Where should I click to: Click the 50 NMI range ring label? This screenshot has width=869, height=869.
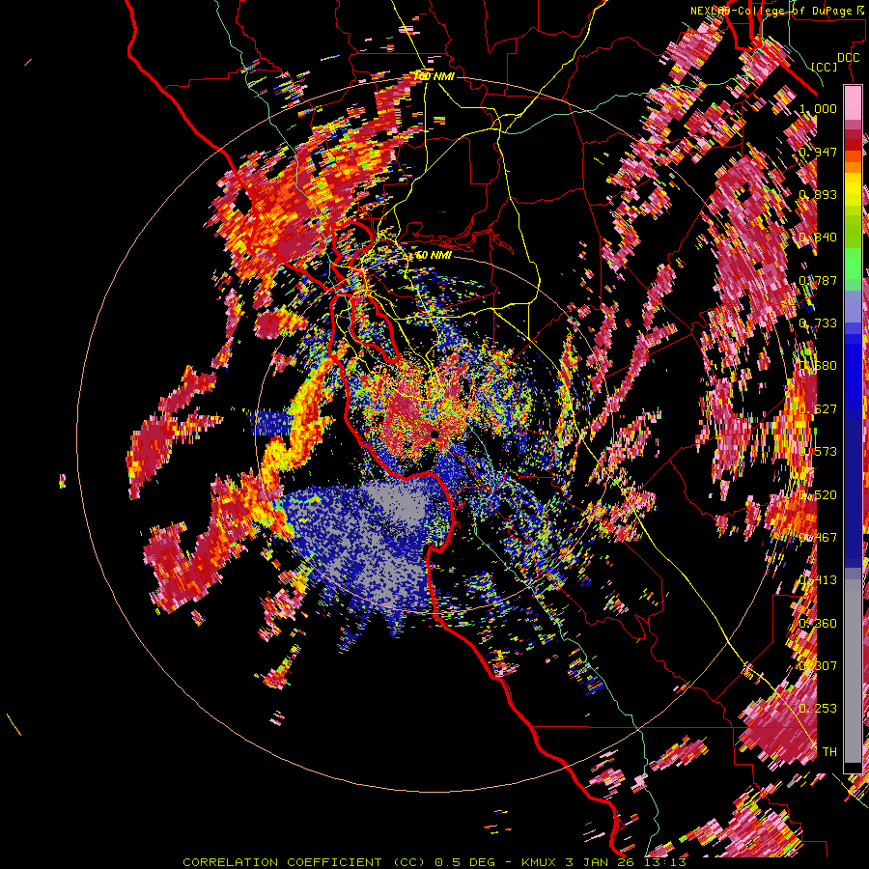click(434, 256)
